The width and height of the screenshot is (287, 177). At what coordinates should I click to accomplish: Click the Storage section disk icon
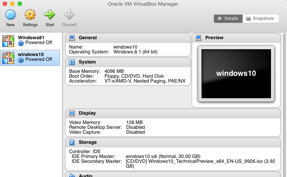click(x=72, y=142)
